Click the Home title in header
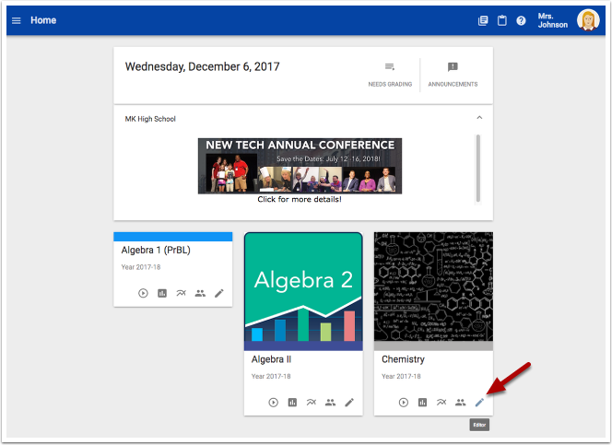This screenshot has height=445, width=612. click(43, 20)
